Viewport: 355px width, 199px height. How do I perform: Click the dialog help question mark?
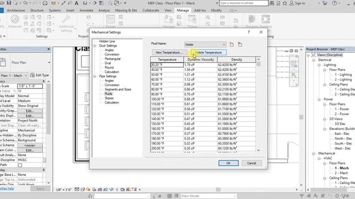(248, 32)
